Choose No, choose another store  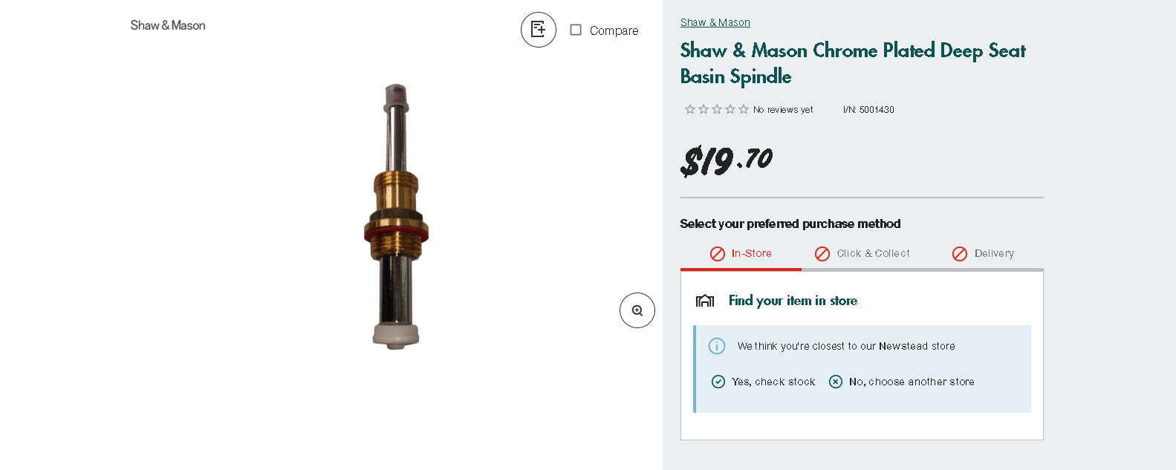click(x=911, y=381)
